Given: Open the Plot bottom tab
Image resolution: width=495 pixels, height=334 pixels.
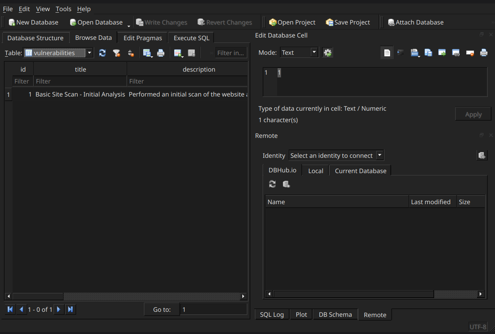Looking at the screenshot, I should [x=301, y=314].
